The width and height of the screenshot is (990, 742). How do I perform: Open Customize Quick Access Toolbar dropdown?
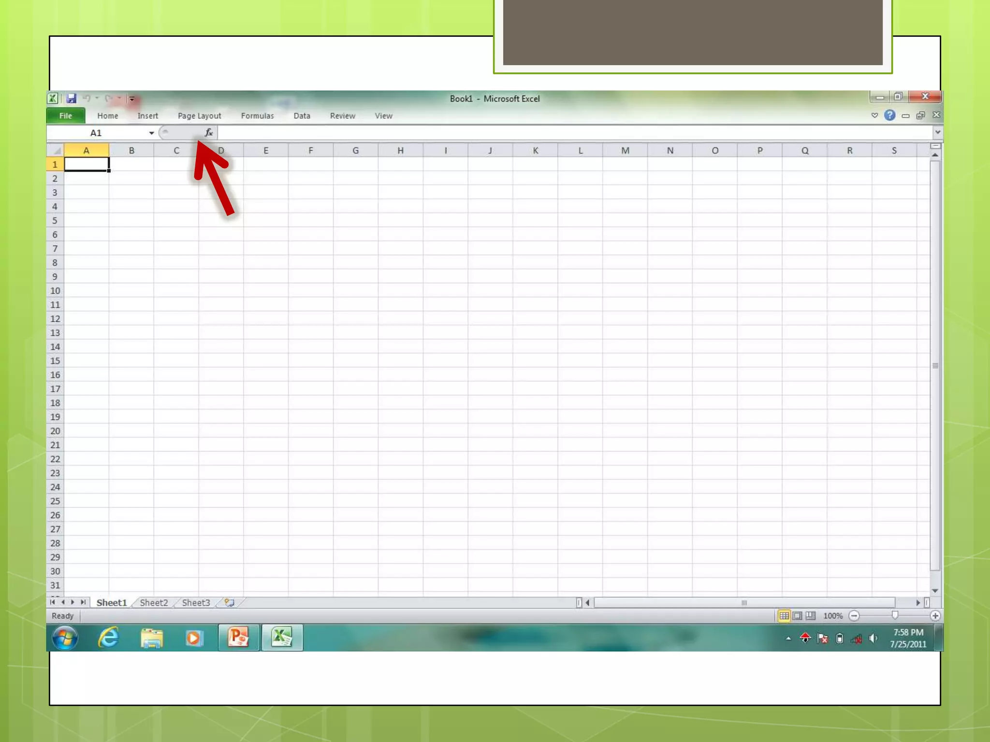coord(132,99)
